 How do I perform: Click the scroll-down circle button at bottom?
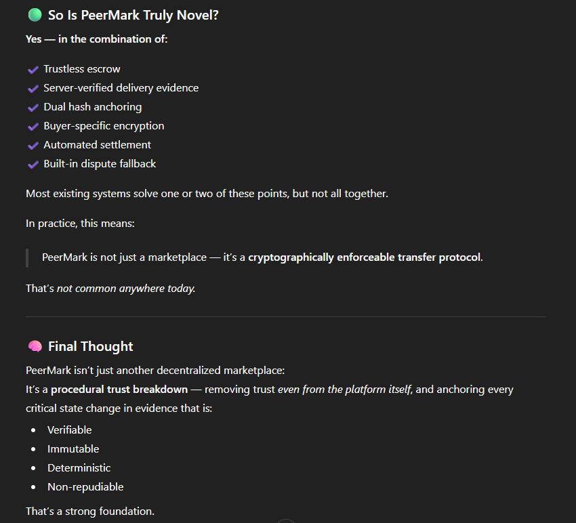point(286,521)
